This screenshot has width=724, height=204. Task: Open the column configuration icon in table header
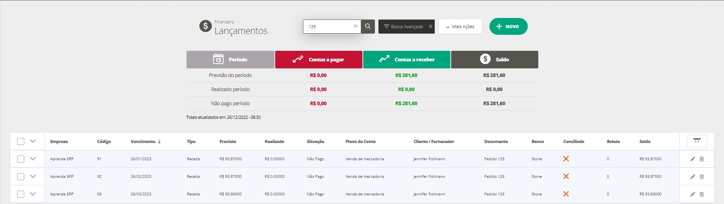697,141
